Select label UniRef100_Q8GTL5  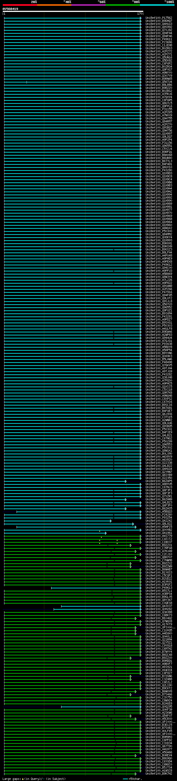(158, 103)
